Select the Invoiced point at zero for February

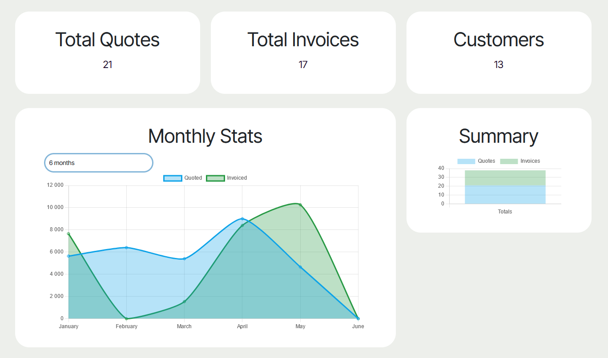(126, 318)
